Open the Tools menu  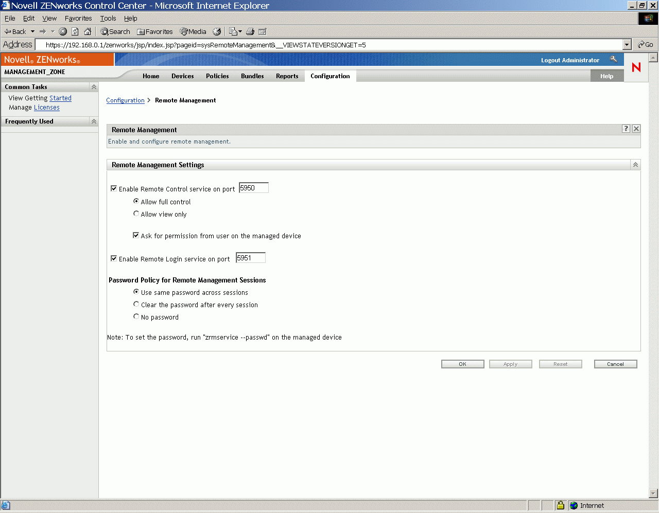(x=108, y=18)
